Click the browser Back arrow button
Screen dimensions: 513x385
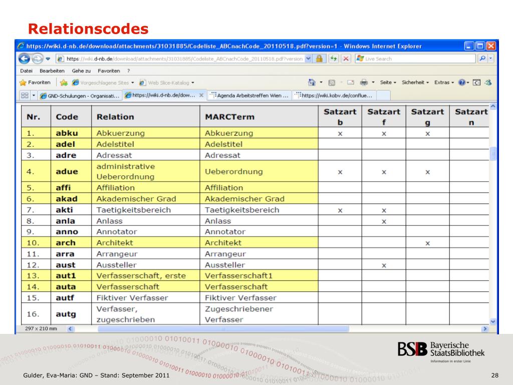(x=25, y=59)
